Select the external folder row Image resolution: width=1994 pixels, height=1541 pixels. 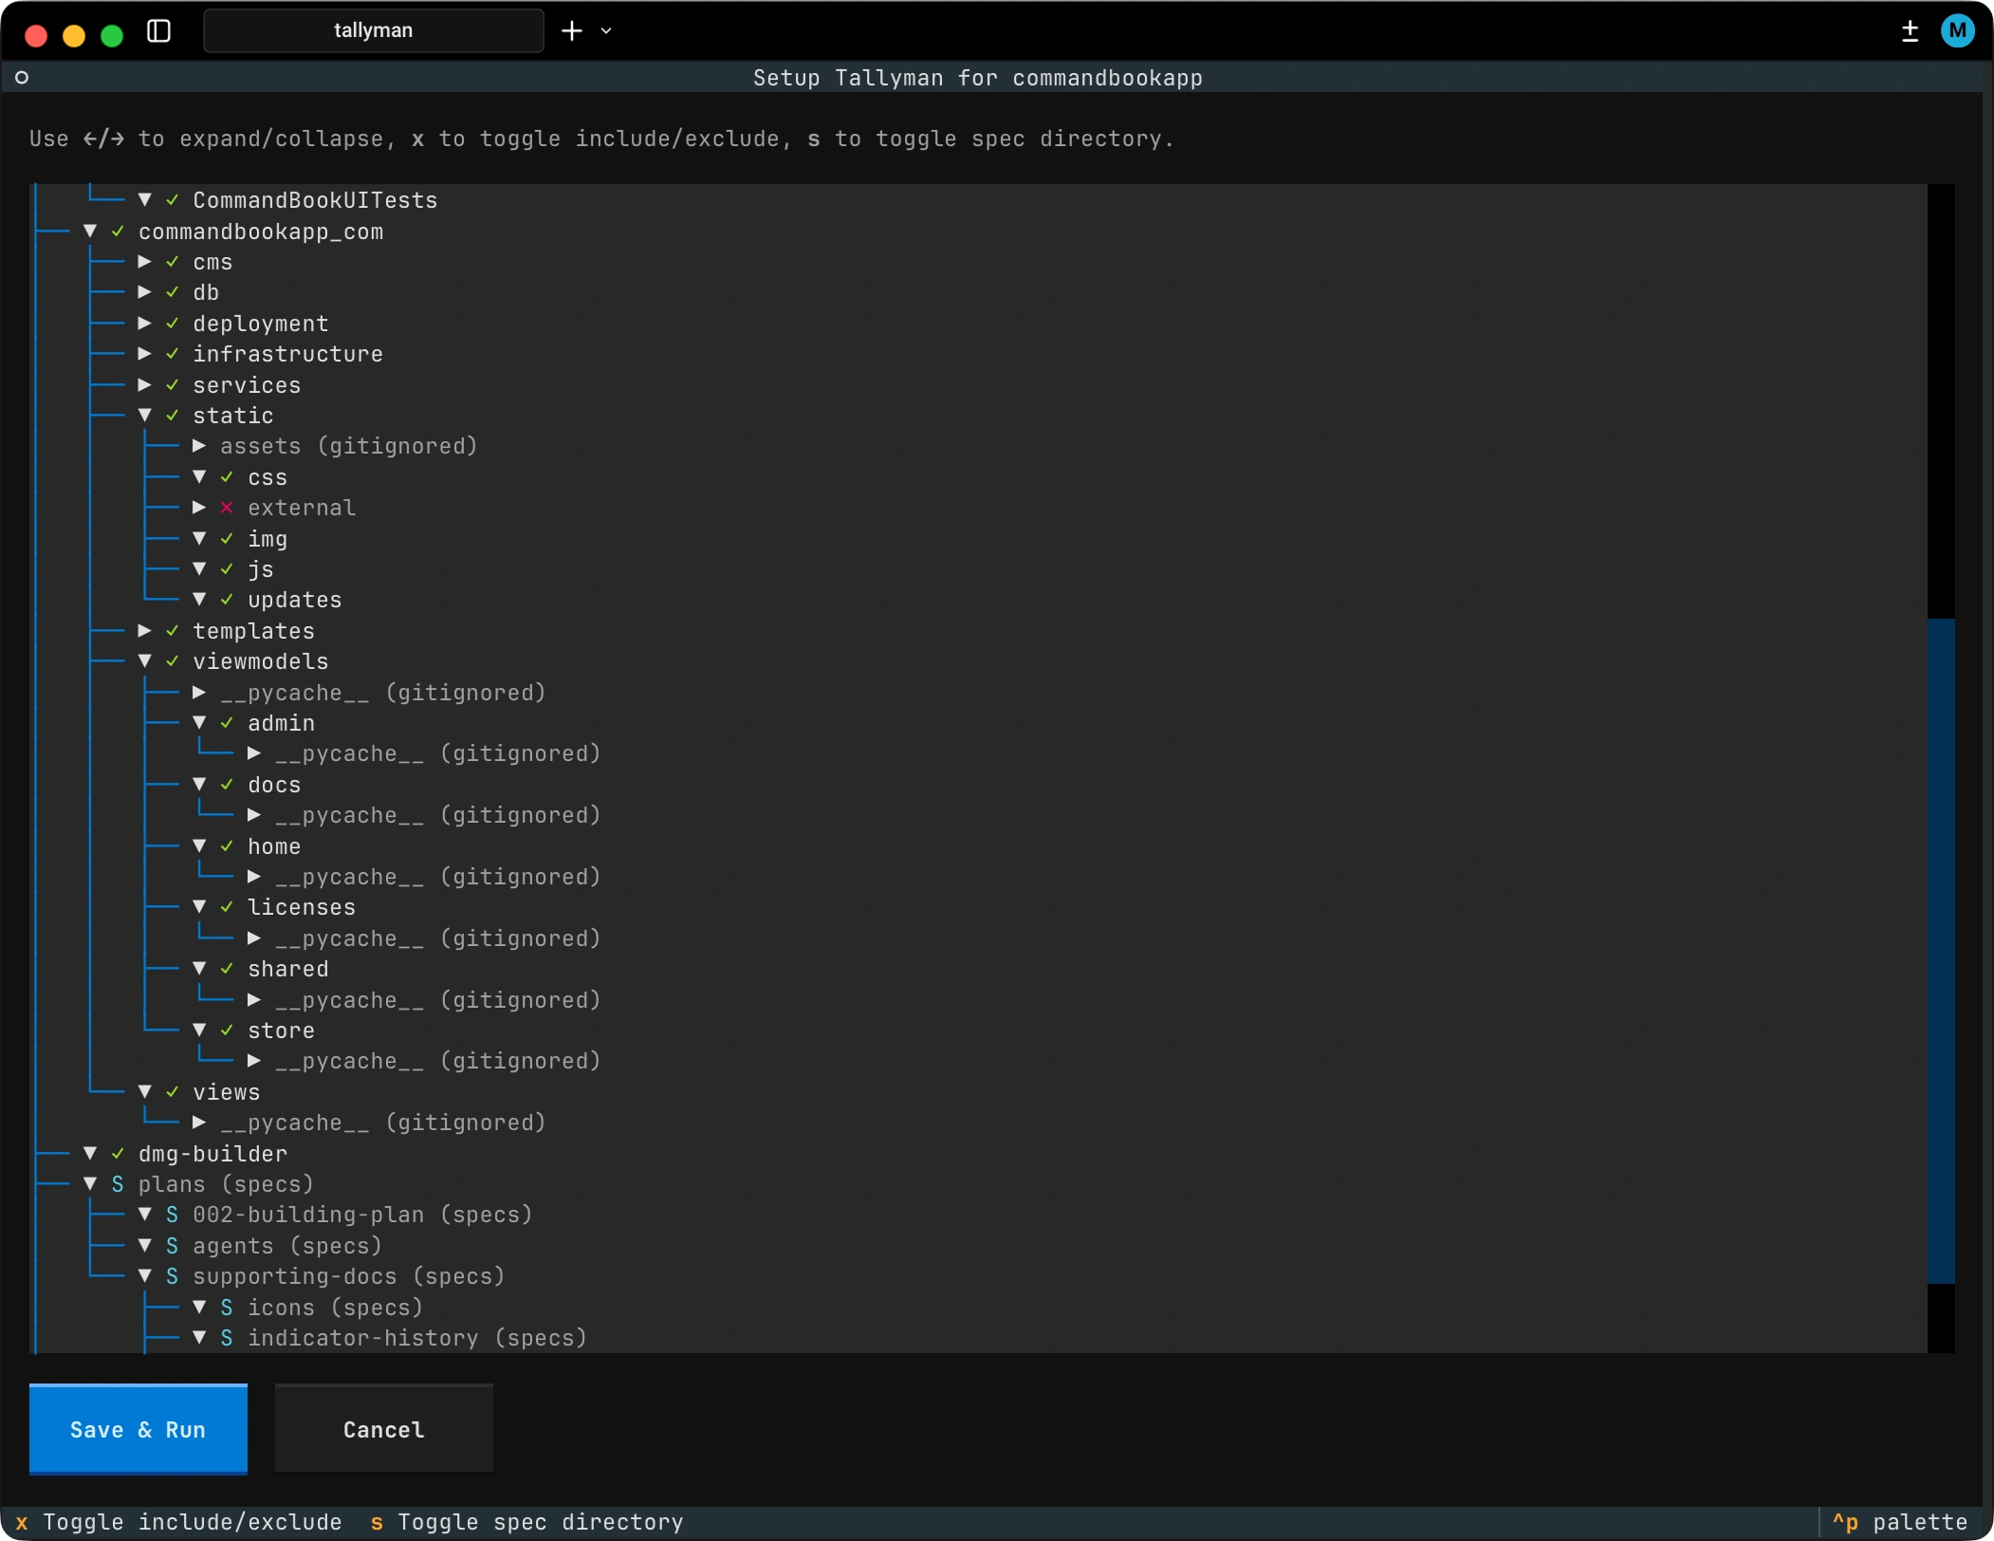coord(979,508)
